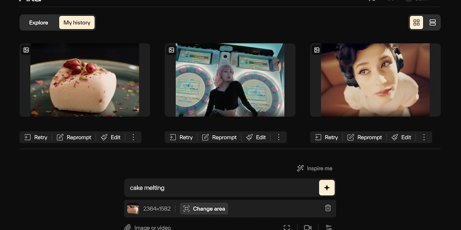
Task: Open more options for the cake generation
Action: click(133, 137)
